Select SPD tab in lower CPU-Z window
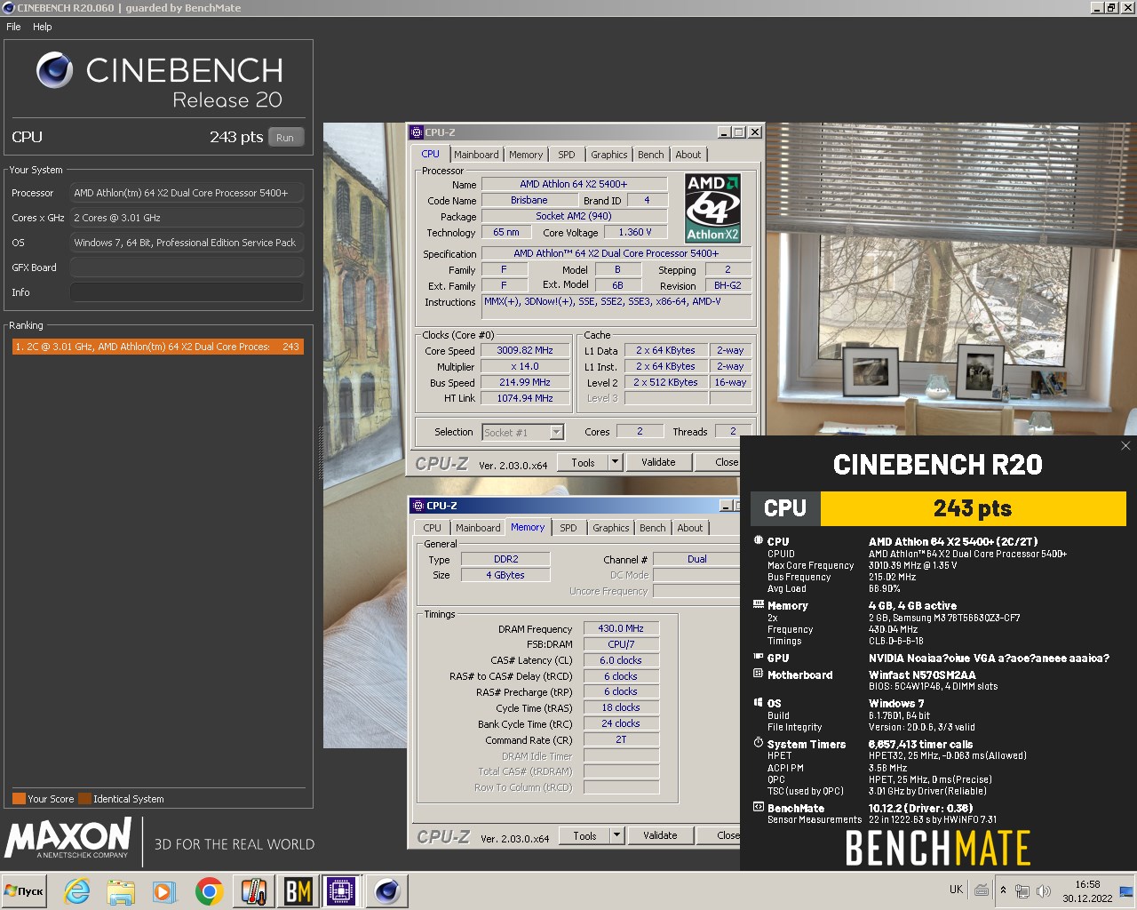This screenshot has width=1137, height=910. click(568, 528)
